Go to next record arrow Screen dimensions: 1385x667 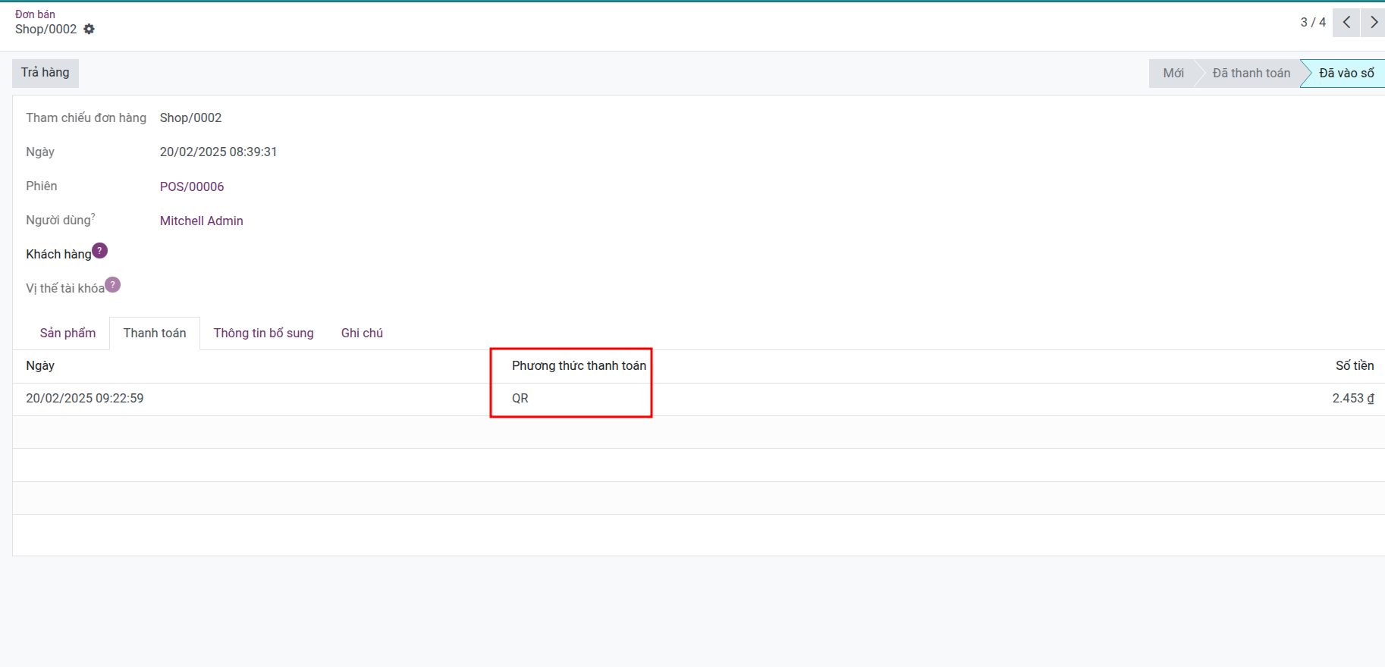click(x=1373, y=22)
